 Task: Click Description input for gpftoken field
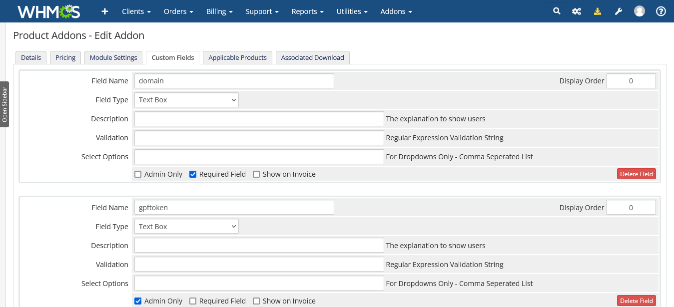(x=259, y=246)
